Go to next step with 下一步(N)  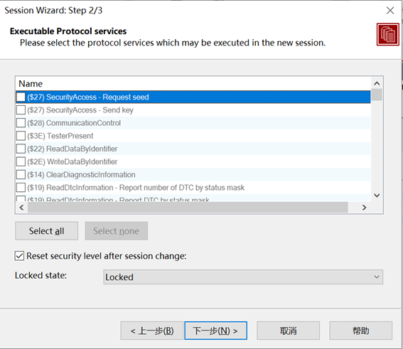tap(215, 331)
